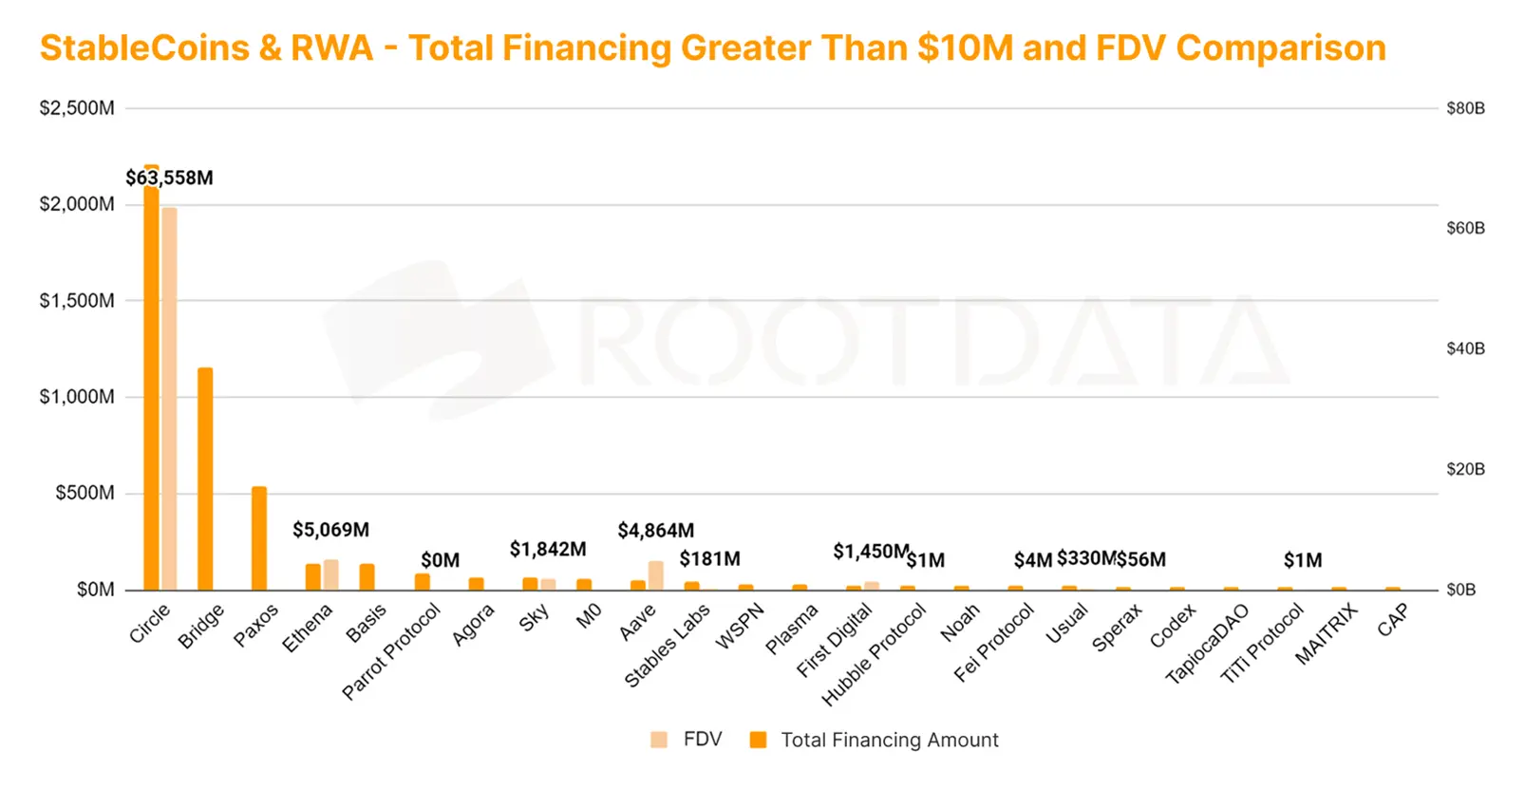Click the chart title text
Image resolution: width=1525 pixels, height=789 pixels.
click(712, 47)
